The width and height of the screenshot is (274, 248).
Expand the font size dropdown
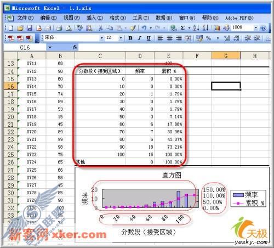tap(121, 38)
